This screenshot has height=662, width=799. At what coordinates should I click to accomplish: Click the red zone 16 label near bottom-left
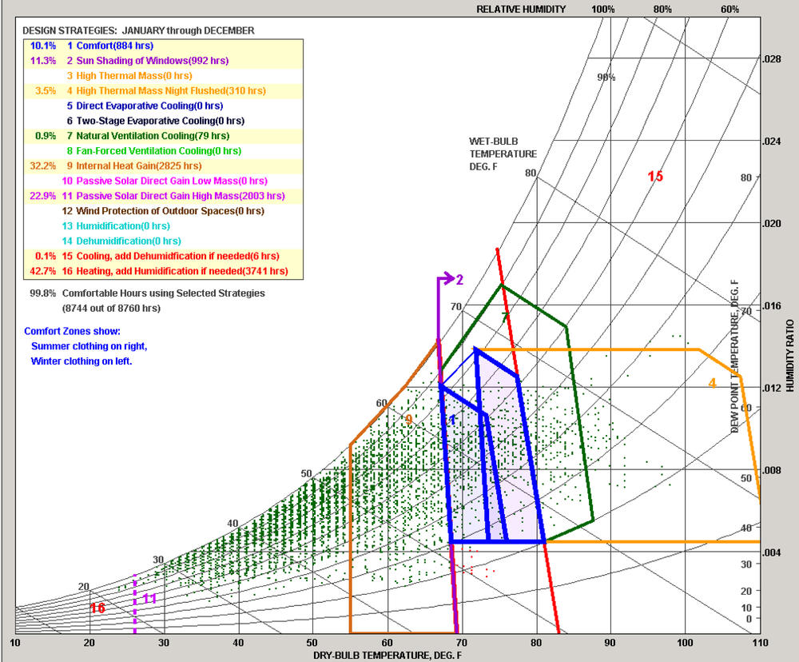click(x=97, y=608)
